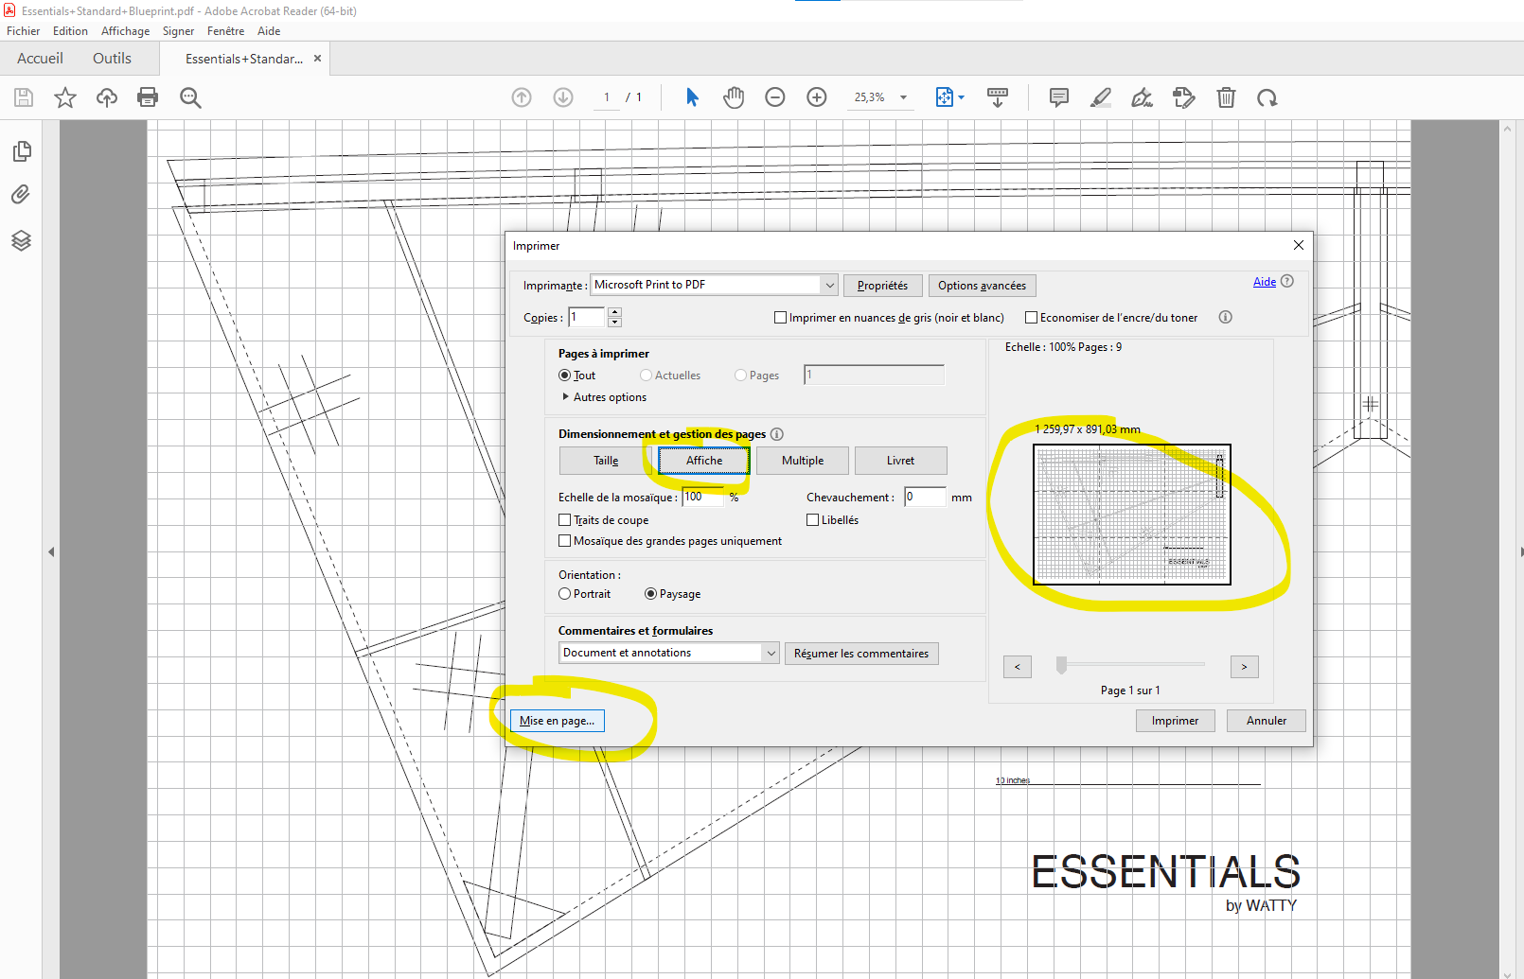1524x979 pixels.
Task: Select Paysage orientation
Action: [651, 594]
